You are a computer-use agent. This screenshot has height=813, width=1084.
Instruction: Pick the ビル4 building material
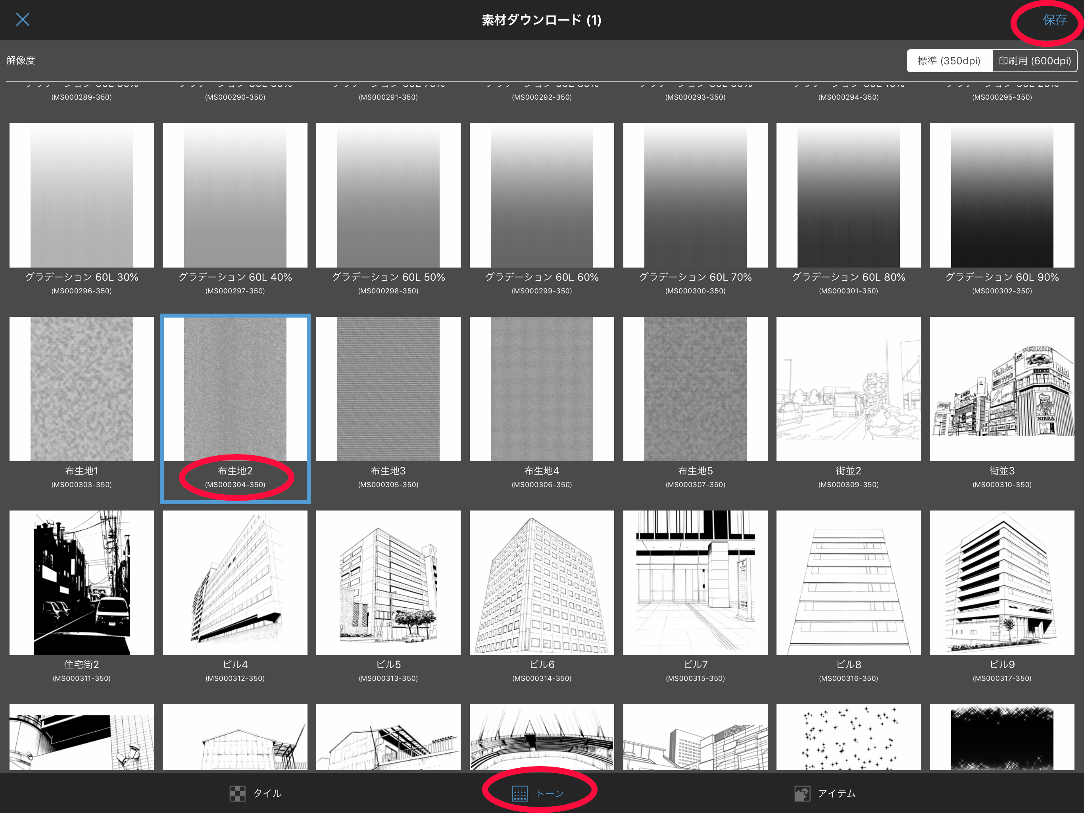[x=235, y=582]
